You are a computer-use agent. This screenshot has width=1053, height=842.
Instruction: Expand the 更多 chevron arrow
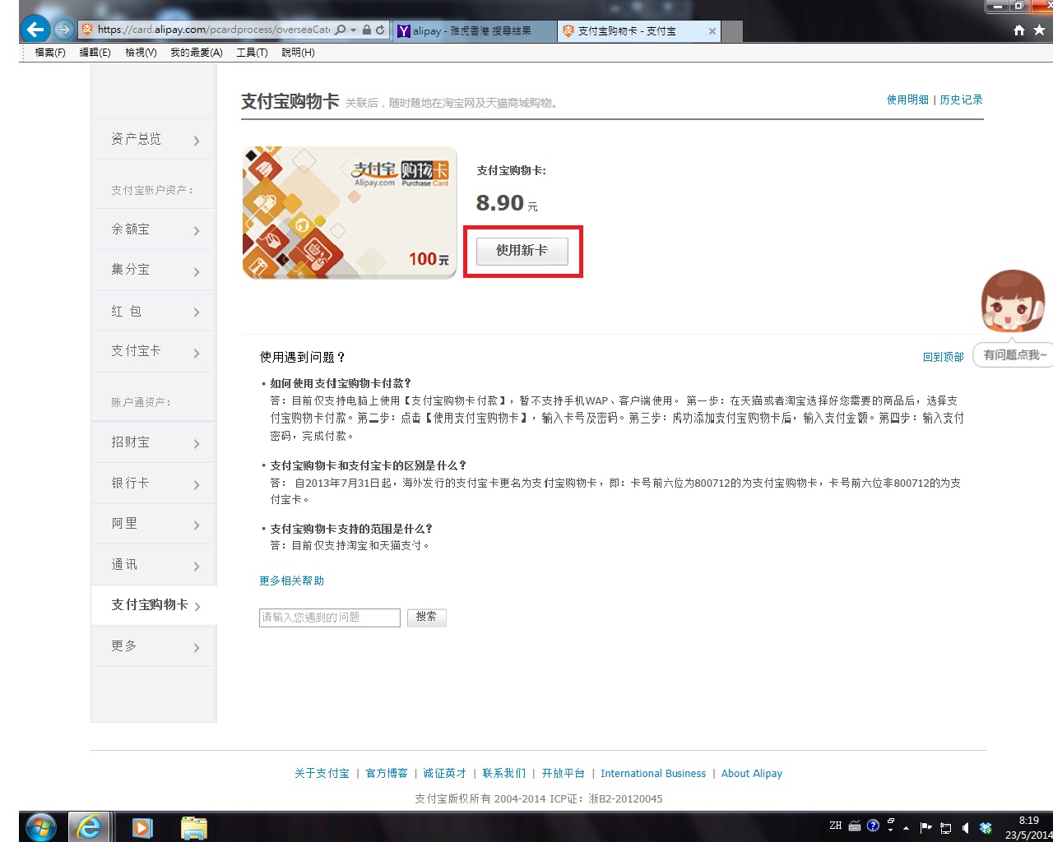point(197,648)
